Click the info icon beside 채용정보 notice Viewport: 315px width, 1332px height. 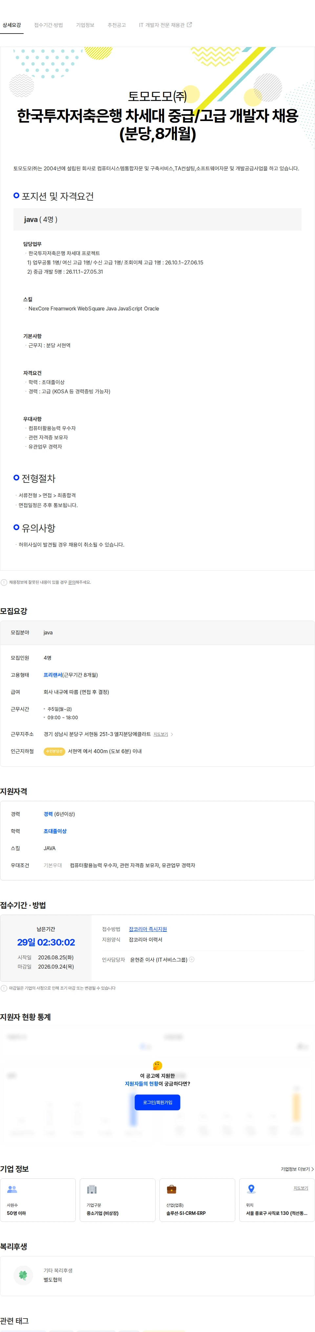click(4, 582)
